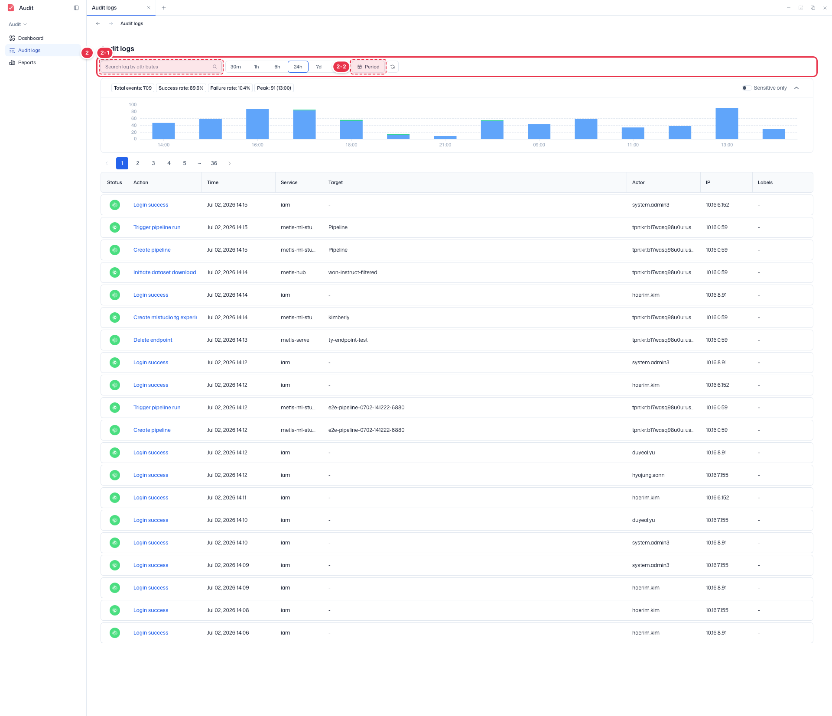Open a new tab with plus icon
Image resolution: width=832 pixels, height=716 pixels.
coord(164,8)
